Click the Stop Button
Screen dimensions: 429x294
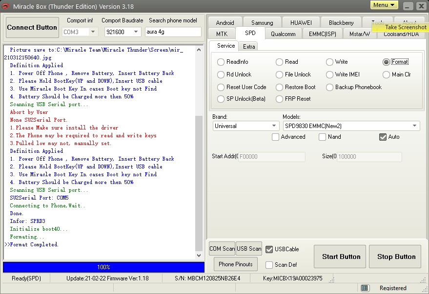[x=395, y=257]
